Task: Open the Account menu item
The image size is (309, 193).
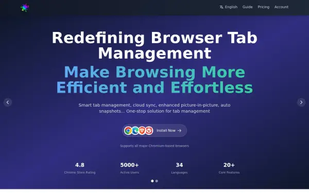Action: coord(281,7)
